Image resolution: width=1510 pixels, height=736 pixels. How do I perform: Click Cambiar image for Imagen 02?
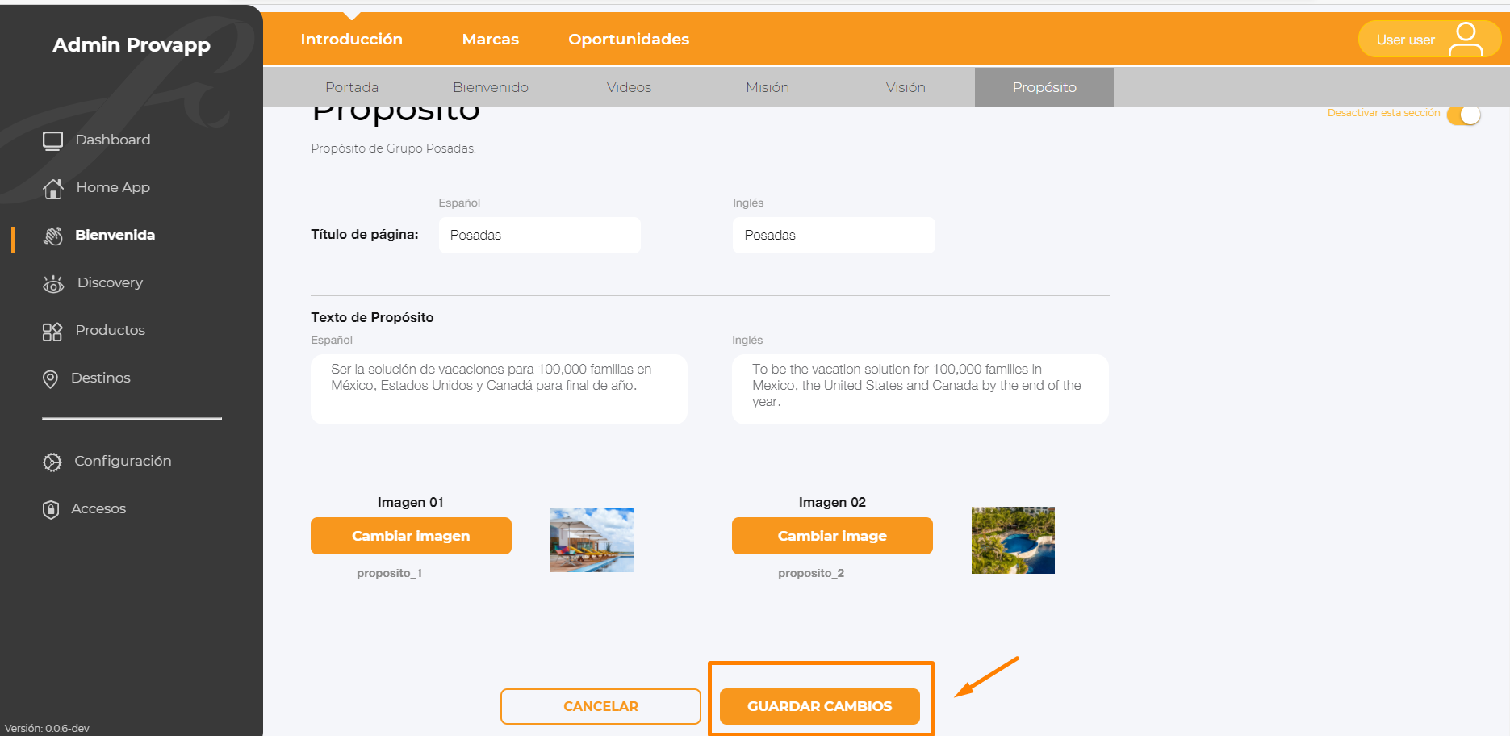pos(832,536)
